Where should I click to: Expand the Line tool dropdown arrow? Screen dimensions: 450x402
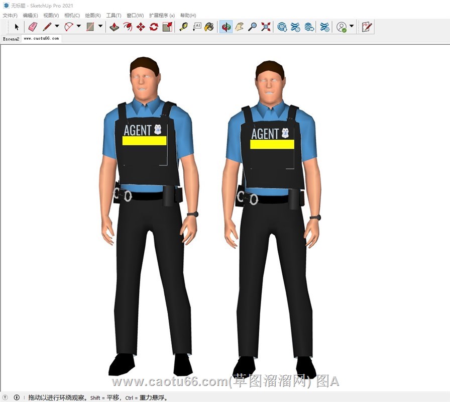coord(57,27)
